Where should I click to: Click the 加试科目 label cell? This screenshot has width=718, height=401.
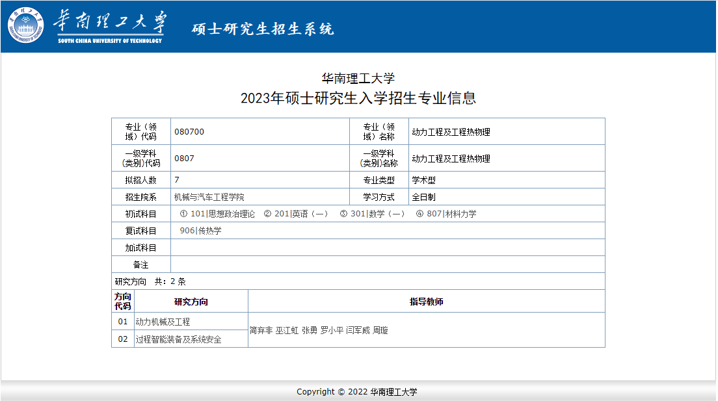tap(141, 248)
